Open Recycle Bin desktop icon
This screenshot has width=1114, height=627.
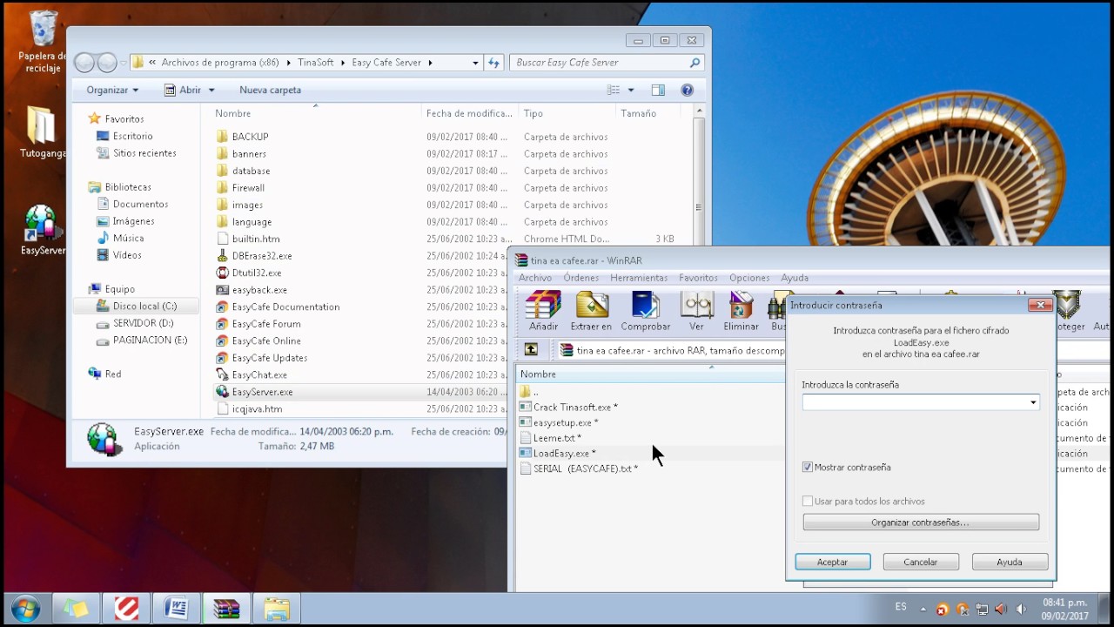point(43,42)
